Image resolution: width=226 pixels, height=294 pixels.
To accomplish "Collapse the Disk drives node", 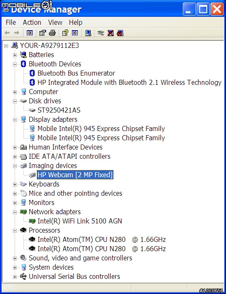I will 15,101.
